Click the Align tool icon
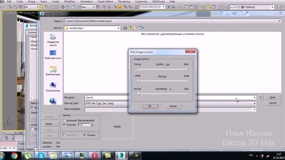Screen dimensions: 285x160 tap(174, 7)
